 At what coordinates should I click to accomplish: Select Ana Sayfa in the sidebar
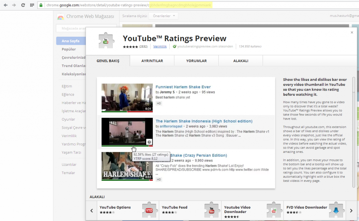click(71, 41)
